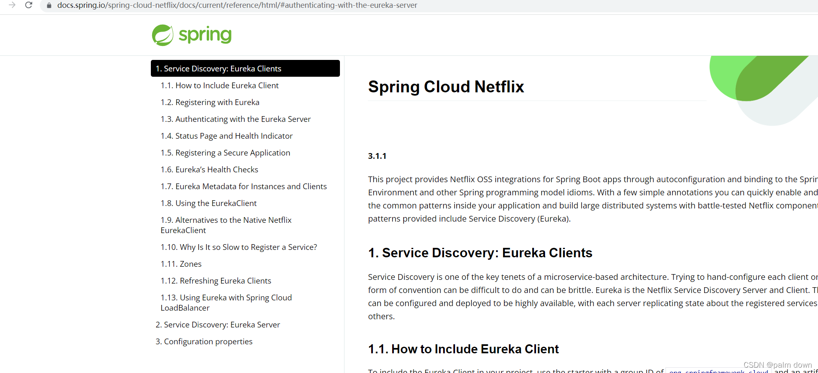Open '1.3. Authenticating with the Eureka Server'
The height and width of the screenshot is (373, 818).
[236, 119]
